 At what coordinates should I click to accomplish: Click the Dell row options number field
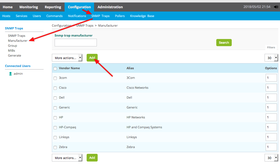271,98
